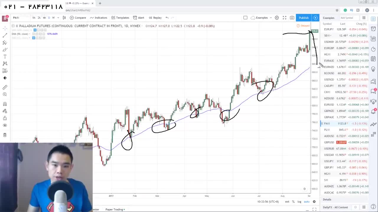Open watchlist menu icon beside Add Symbol

tap(364, 18)
